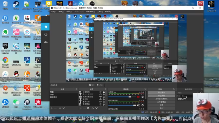Open the 文件(F) menu in OBS
The width and height of the screenshot is (219, 123).
pyautogui.click(x=53, y=11)
